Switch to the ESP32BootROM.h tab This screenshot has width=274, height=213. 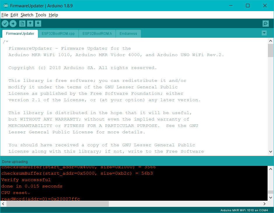pos(97,34)
